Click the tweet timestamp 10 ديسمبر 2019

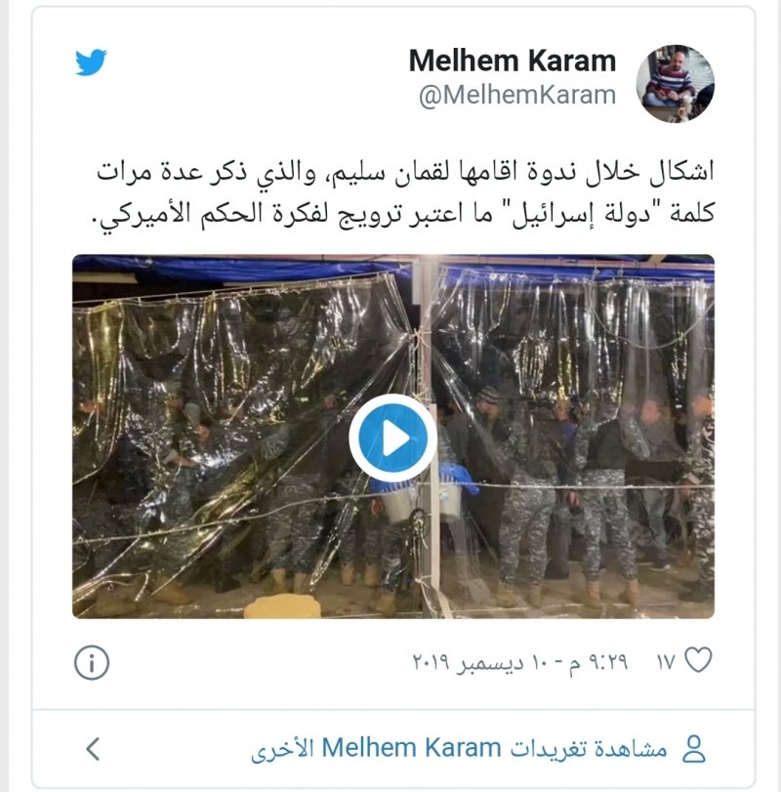520,661
